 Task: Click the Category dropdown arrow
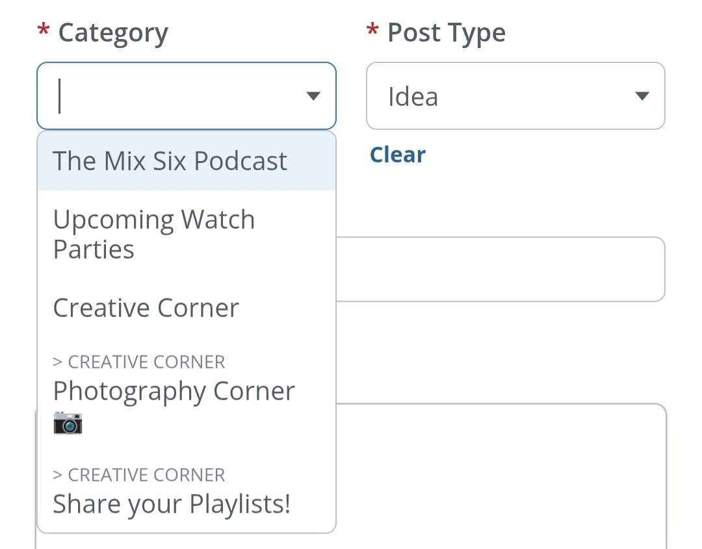(x=313, y=96)
